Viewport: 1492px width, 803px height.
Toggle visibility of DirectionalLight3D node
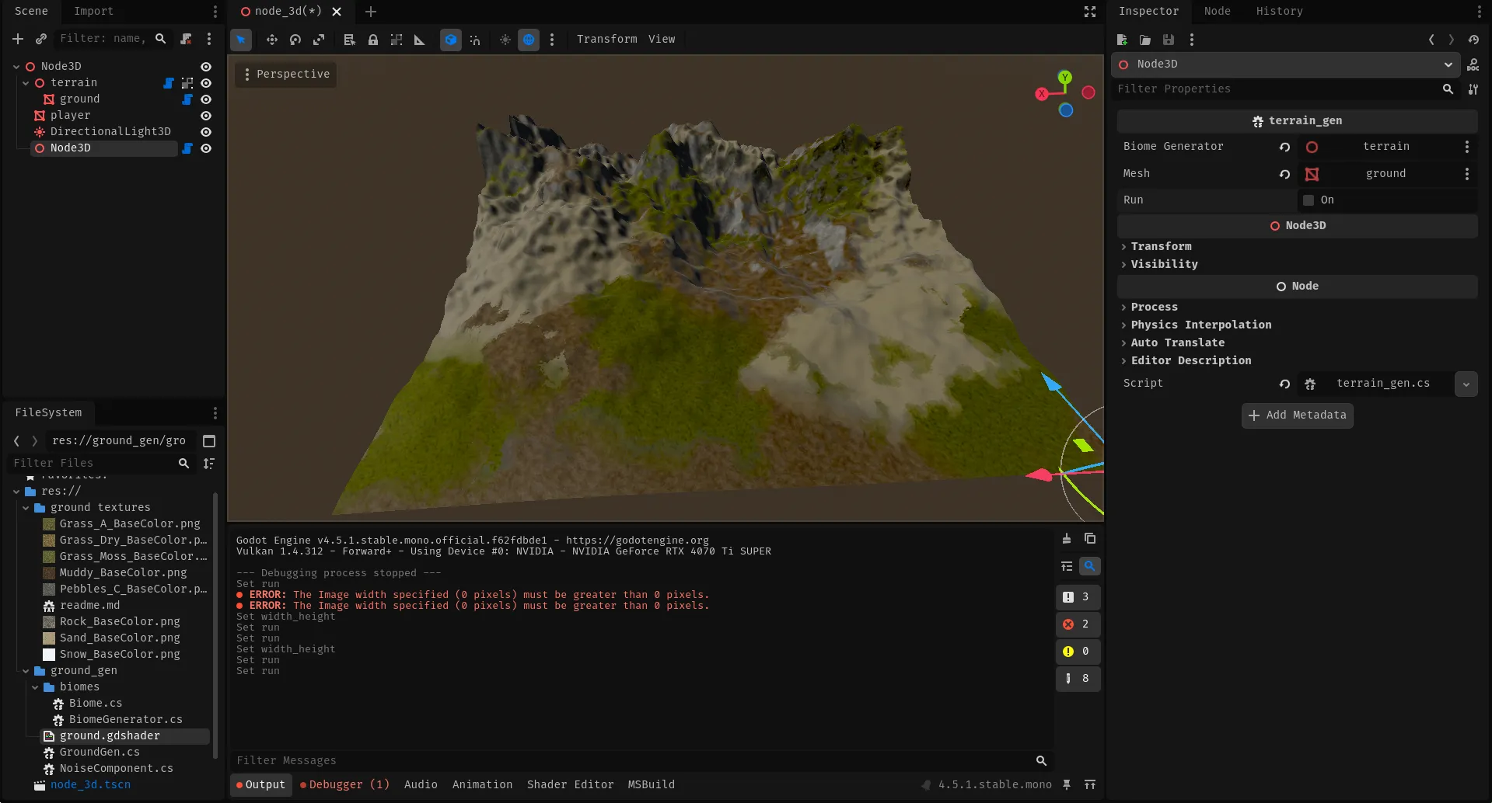(x=206, y=132)
